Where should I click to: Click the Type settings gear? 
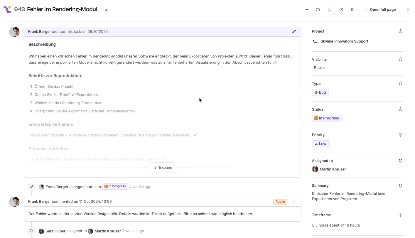[400, 84]
